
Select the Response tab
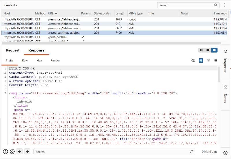click(36, 50)
